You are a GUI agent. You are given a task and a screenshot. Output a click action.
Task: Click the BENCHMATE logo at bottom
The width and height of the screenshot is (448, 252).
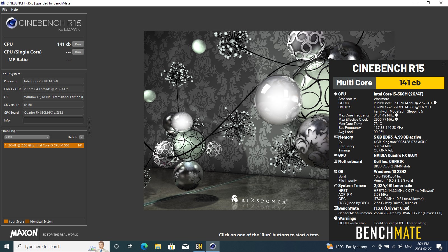click(x=389, y=233)
